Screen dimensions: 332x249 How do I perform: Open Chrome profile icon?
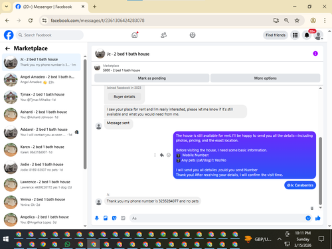pyautogui.click(x=313, y=21)
